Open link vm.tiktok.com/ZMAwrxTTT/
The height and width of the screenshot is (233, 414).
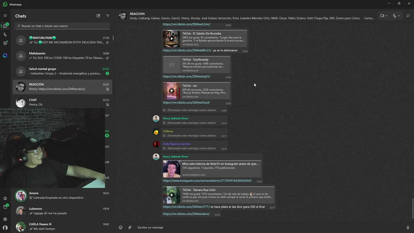[186, 207]
